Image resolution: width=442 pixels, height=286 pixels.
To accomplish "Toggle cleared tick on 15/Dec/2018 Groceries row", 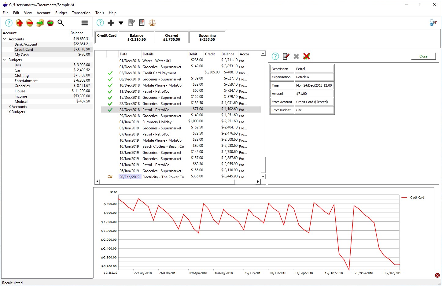I will point(110,98).
